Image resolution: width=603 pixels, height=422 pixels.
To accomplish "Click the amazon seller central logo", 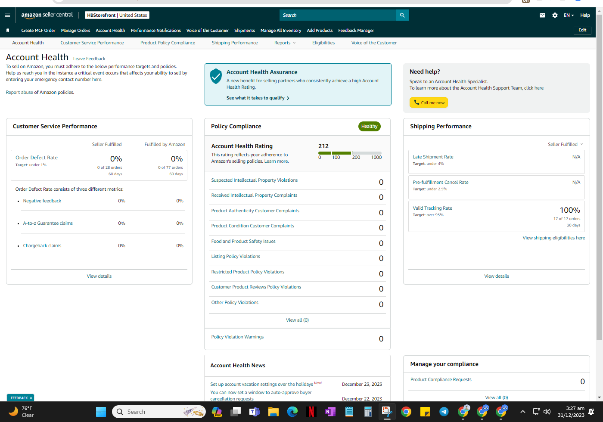I will (x=47, y=15).
